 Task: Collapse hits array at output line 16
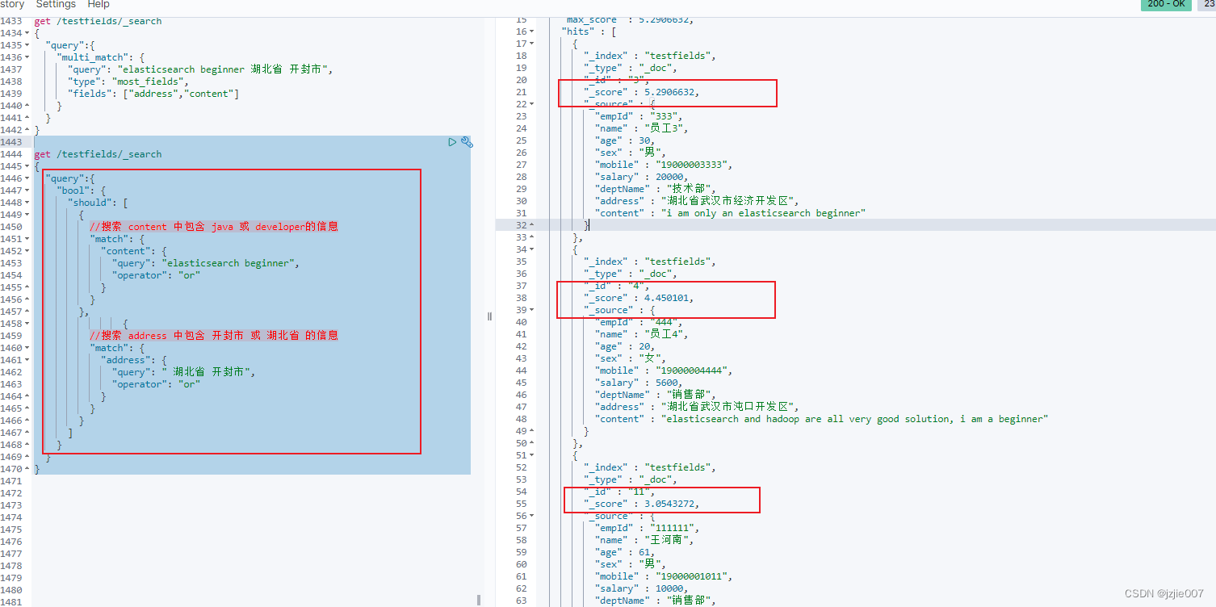click(531, 31)
